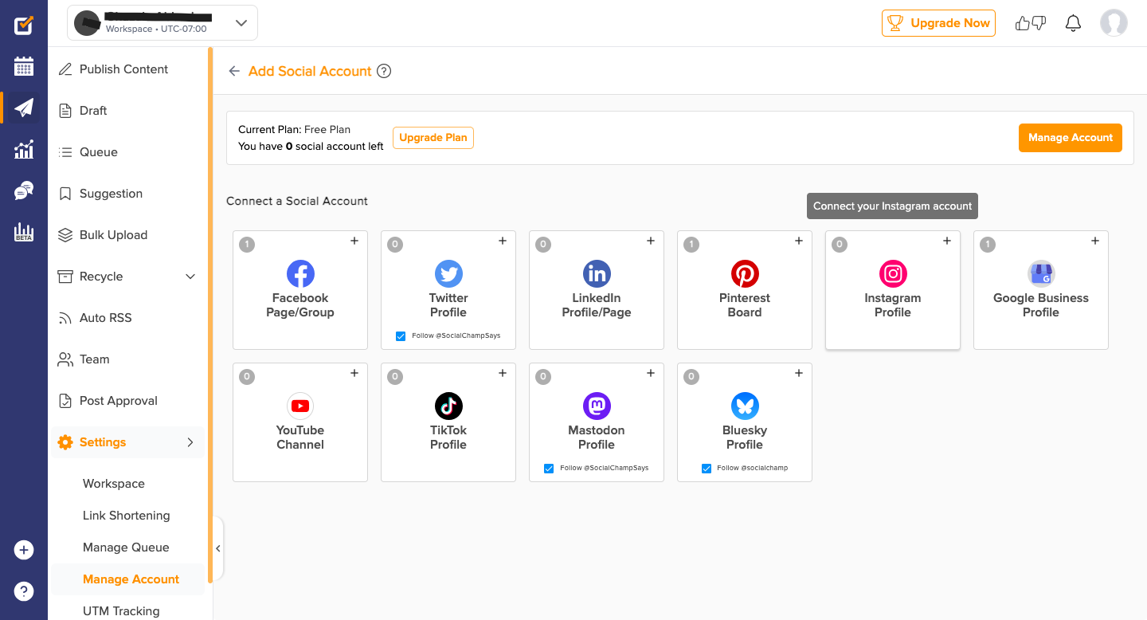Connect a Google Business Profile card
1147x620 pixels.
(1041, 290)
